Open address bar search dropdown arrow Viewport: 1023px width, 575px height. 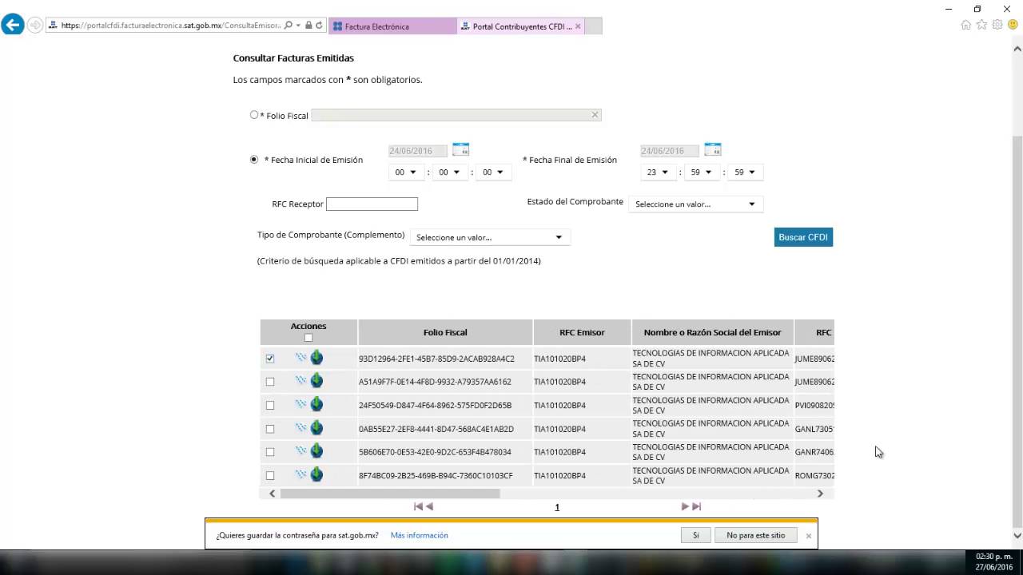point(298,26)
